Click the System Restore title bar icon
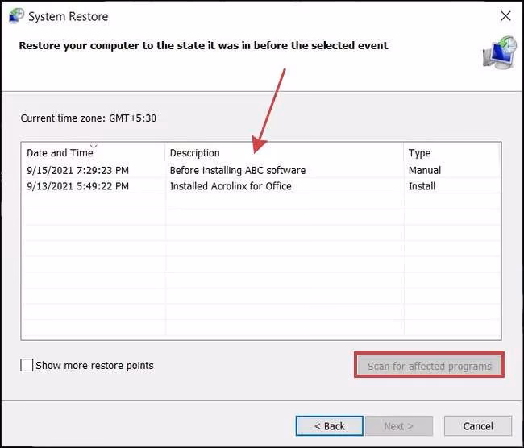 (15, 16)
